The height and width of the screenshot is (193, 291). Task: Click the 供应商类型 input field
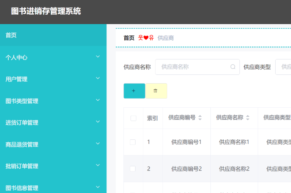pyautogui.click(x=284, y=67)
